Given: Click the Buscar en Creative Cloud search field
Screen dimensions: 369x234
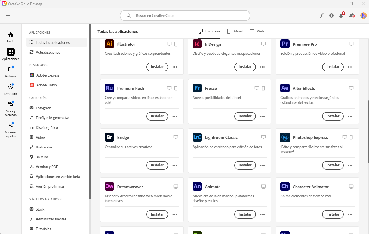Looking at the screenshot, I should click(x=185, y=16).
